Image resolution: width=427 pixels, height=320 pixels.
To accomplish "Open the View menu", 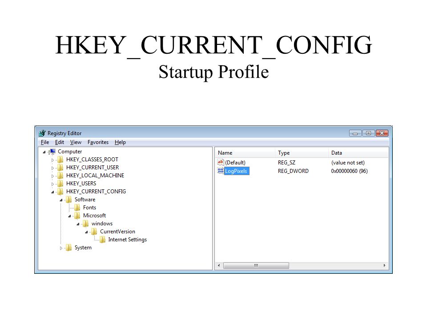I will coord(76,142).
